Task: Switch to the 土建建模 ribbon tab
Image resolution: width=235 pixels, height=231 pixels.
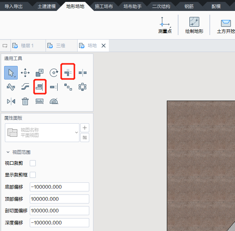Action: pyautogui.click(x=47, y=6)
